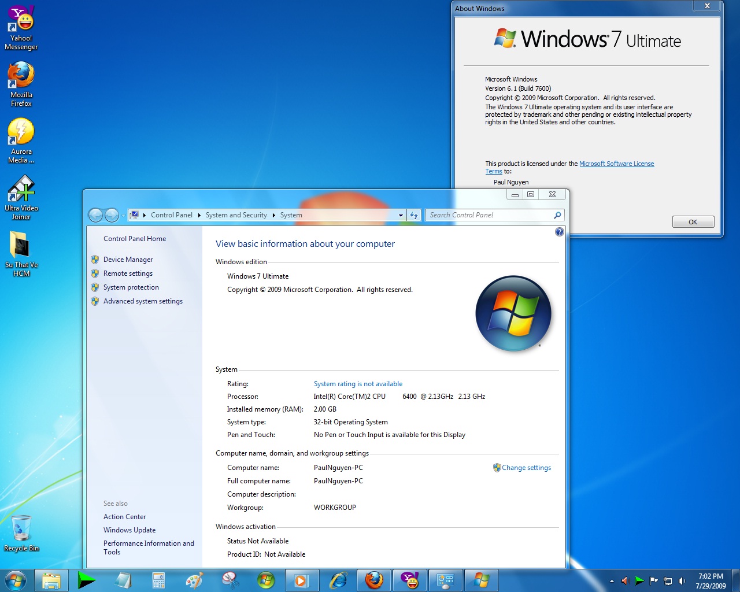Open Advanced system settings link
740x592 pixels.
click(x=143, y=301)
